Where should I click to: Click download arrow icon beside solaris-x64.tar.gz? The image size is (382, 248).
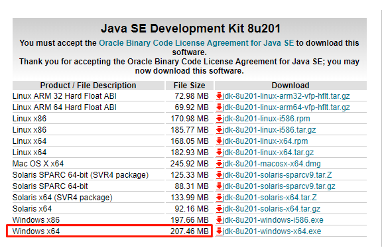220,208
